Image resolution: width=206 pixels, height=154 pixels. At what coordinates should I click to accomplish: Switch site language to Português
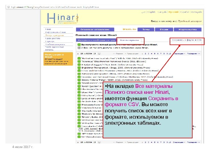[196, 12]
